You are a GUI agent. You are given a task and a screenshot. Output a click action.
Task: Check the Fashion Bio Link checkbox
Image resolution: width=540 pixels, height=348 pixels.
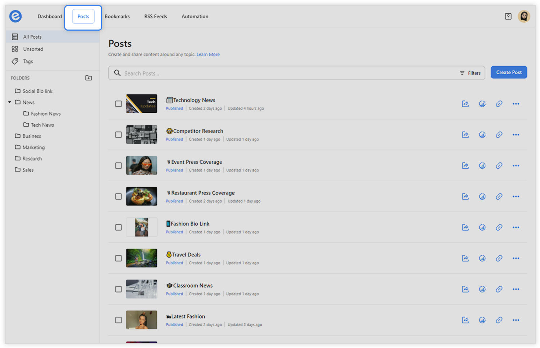tap(118, 227)
